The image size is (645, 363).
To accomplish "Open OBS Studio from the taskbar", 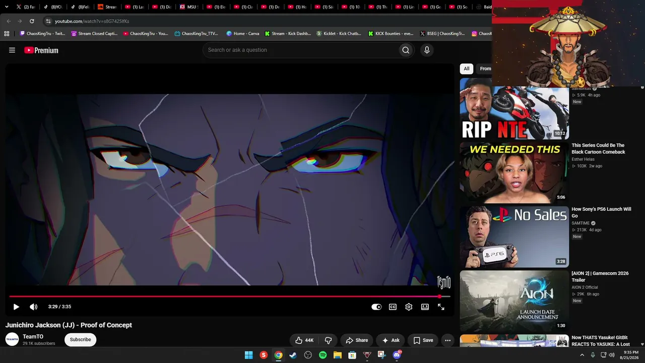I will click(308, 355).
